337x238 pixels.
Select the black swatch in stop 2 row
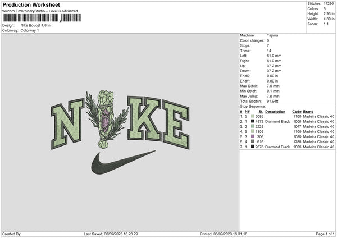coord(252,121)
